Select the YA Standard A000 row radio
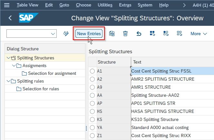 point(92,127)
